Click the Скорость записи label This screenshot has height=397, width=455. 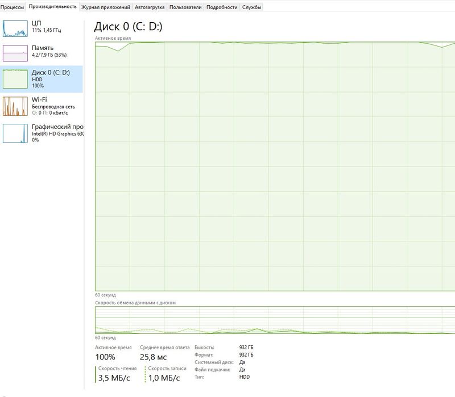167,368
